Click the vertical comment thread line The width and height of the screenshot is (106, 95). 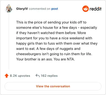[9, 41]
